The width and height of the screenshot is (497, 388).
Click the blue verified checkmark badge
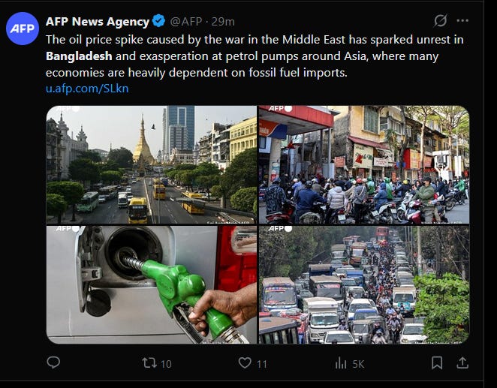pos(159,21)
